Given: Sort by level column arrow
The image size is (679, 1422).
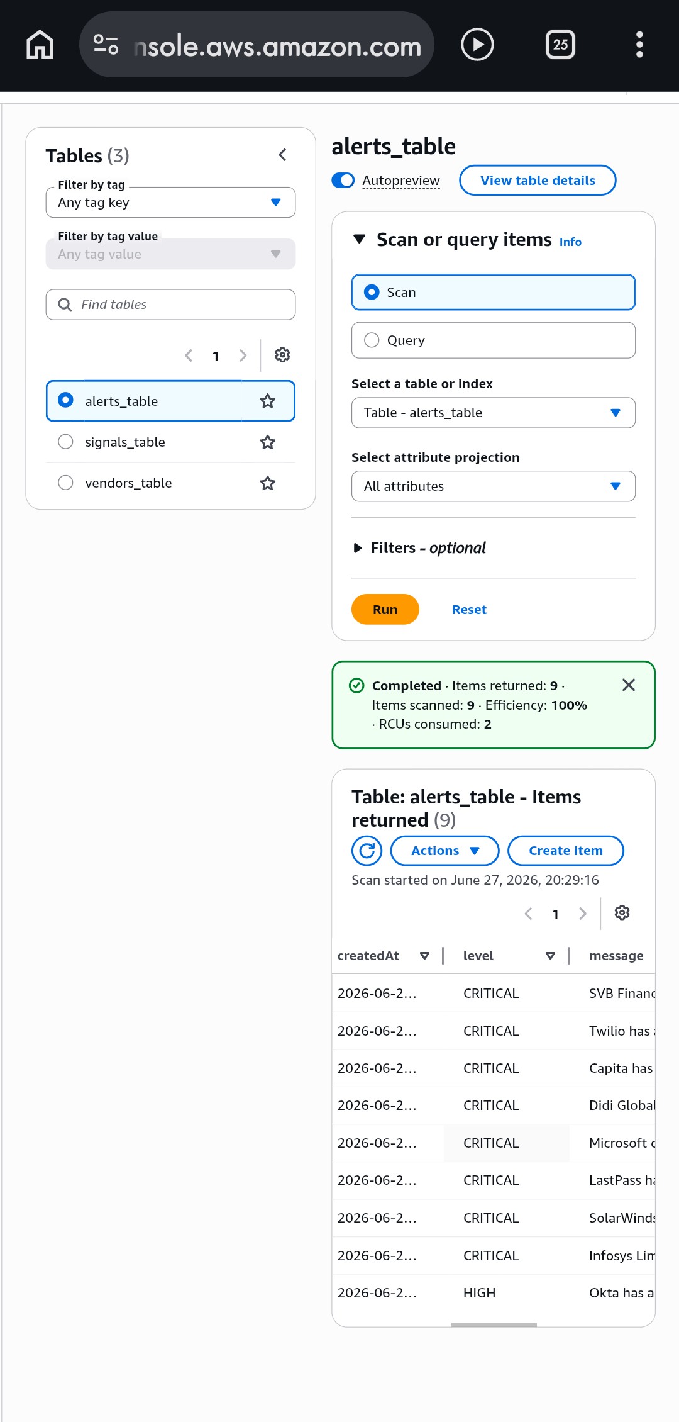Looking at the screenshot, I should click(550, 956).
